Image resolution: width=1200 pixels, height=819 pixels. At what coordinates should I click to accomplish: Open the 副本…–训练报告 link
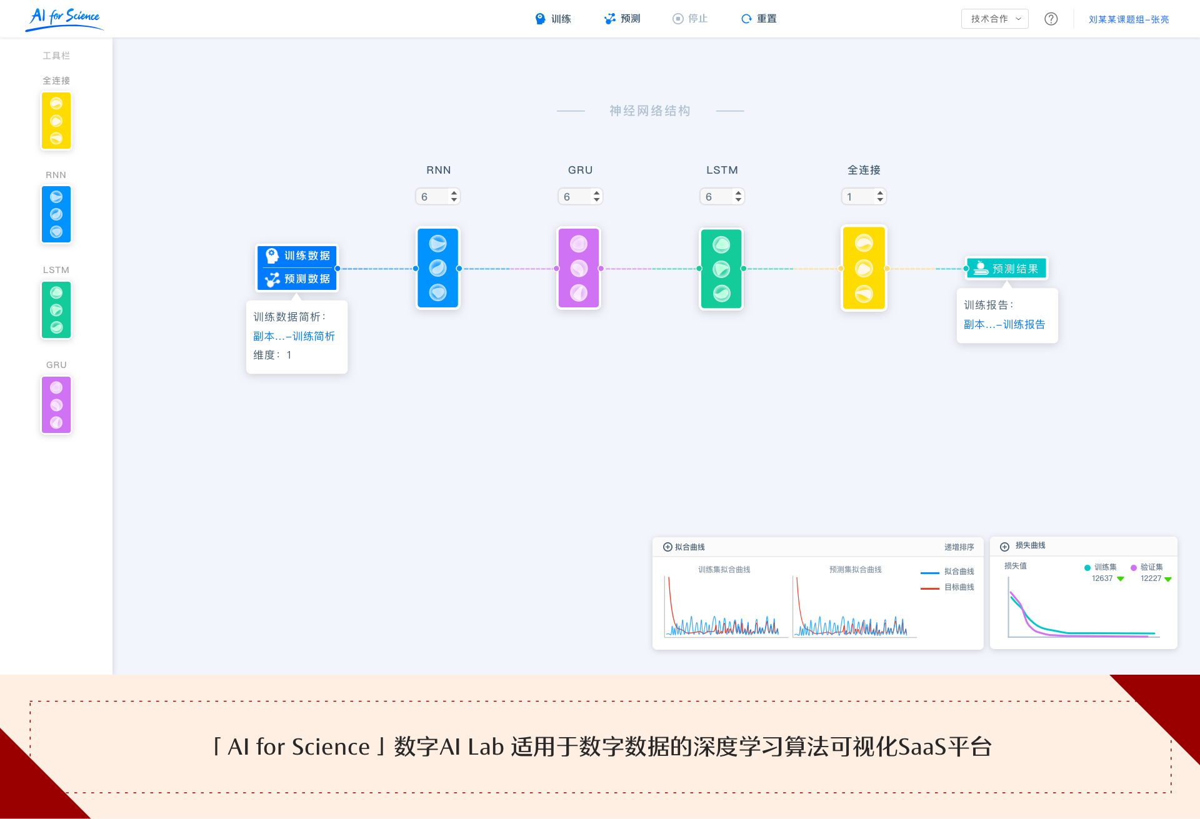(1004, 324)
